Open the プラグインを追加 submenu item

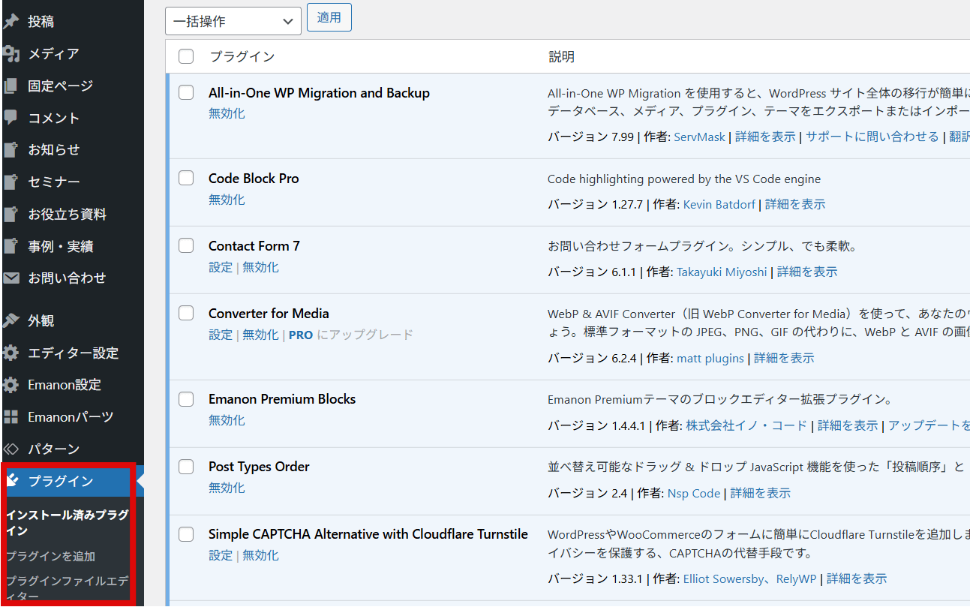50,557
